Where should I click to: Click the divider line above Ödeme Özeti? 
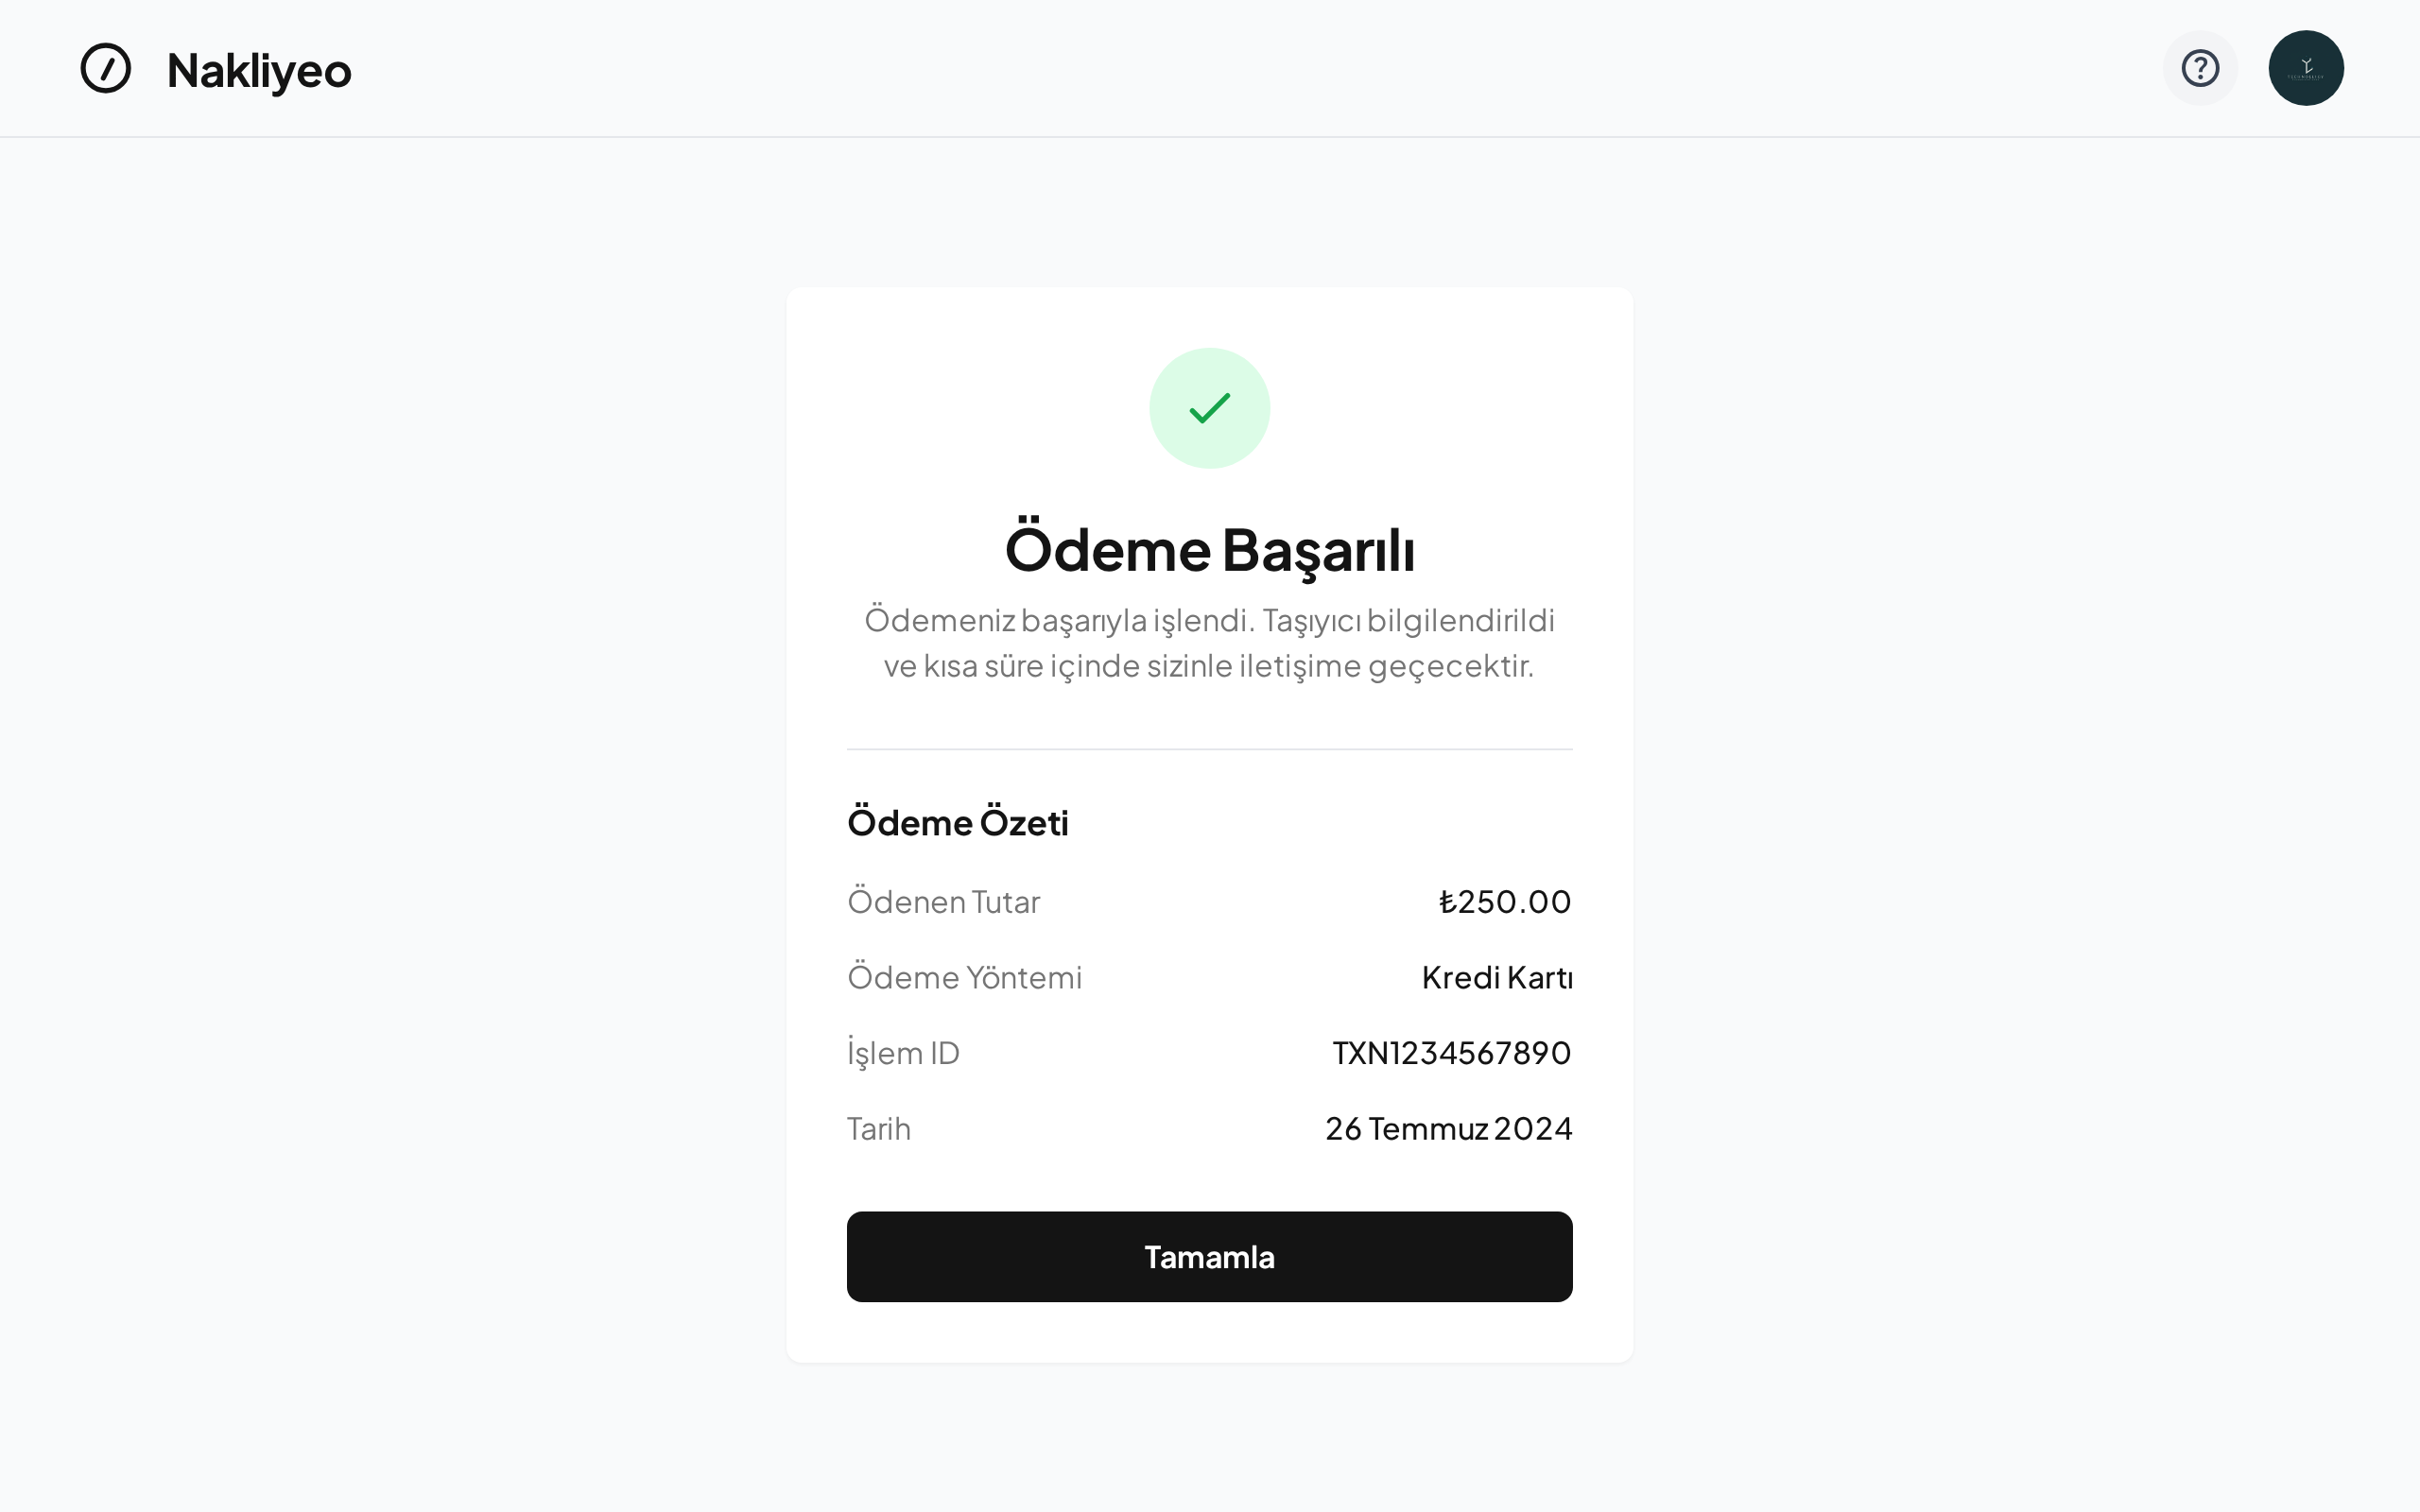click(x=1209, y=749)
